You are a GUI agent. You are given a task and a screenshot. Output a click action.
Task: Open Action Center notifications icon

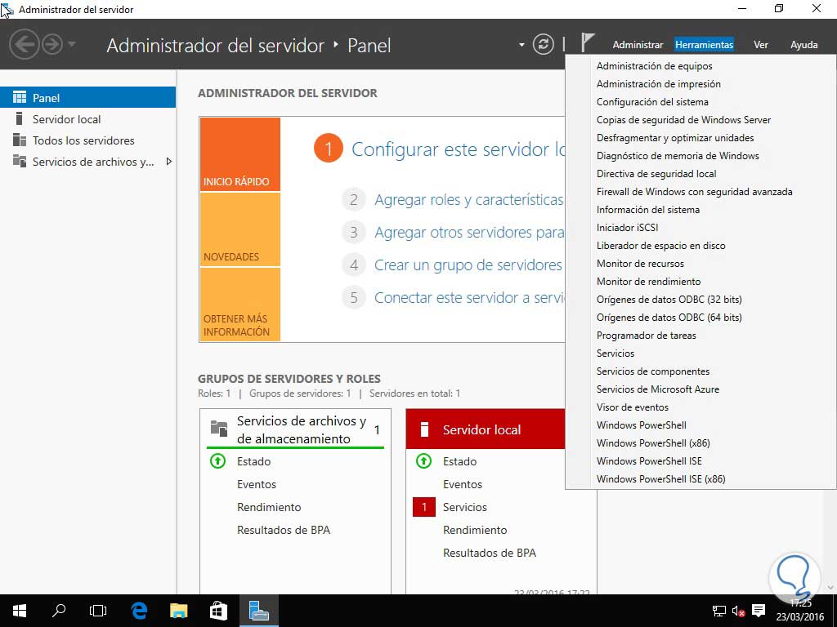(759, 611)
